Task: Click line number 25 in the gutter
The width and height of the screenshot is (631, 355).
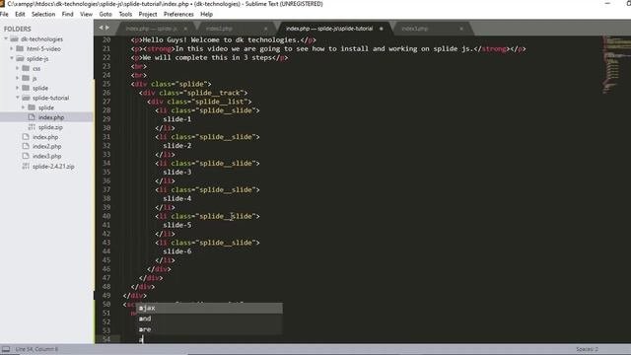Action: coord(106,84)
